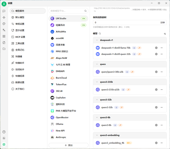
Task: Open the 数据设置 settings page
Action: pyautogui.click(x=28, y=82)
